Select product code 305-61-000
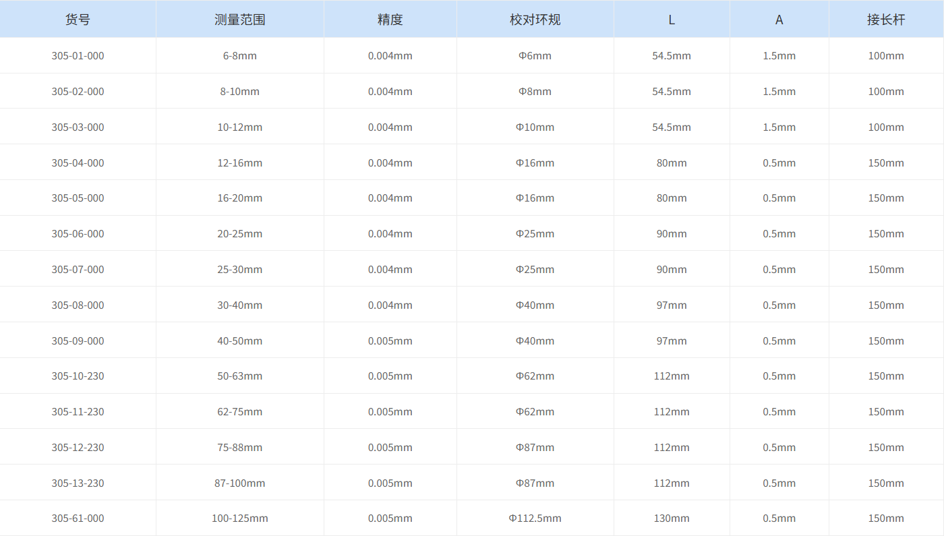Screen dimensions: 944x536 pos(78,518)
